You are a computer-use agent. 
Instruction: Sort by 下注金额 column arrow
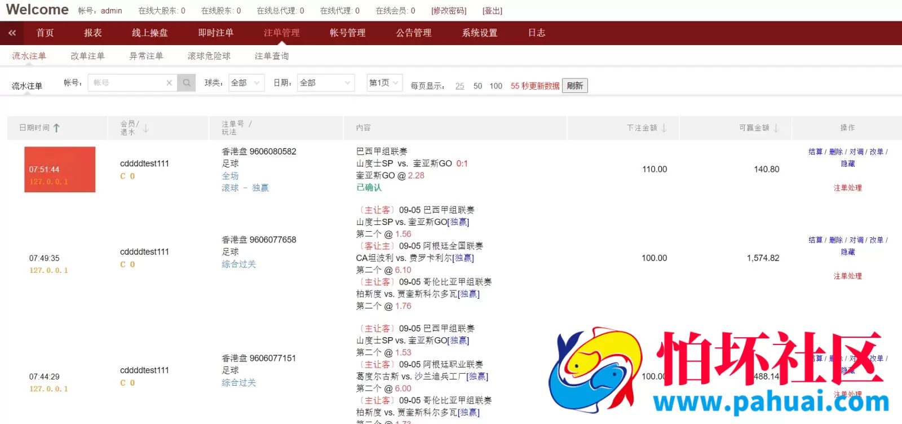coord(664,128)
